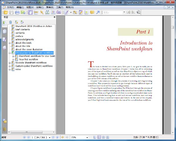Collapse the bookmarks panel with double arrow
176x141 pixels.
55,17
